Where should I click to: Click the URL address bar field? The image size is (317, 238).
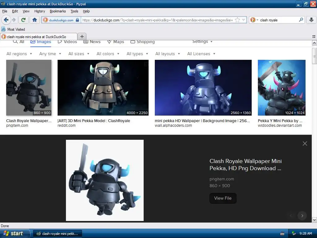[158, 20]
